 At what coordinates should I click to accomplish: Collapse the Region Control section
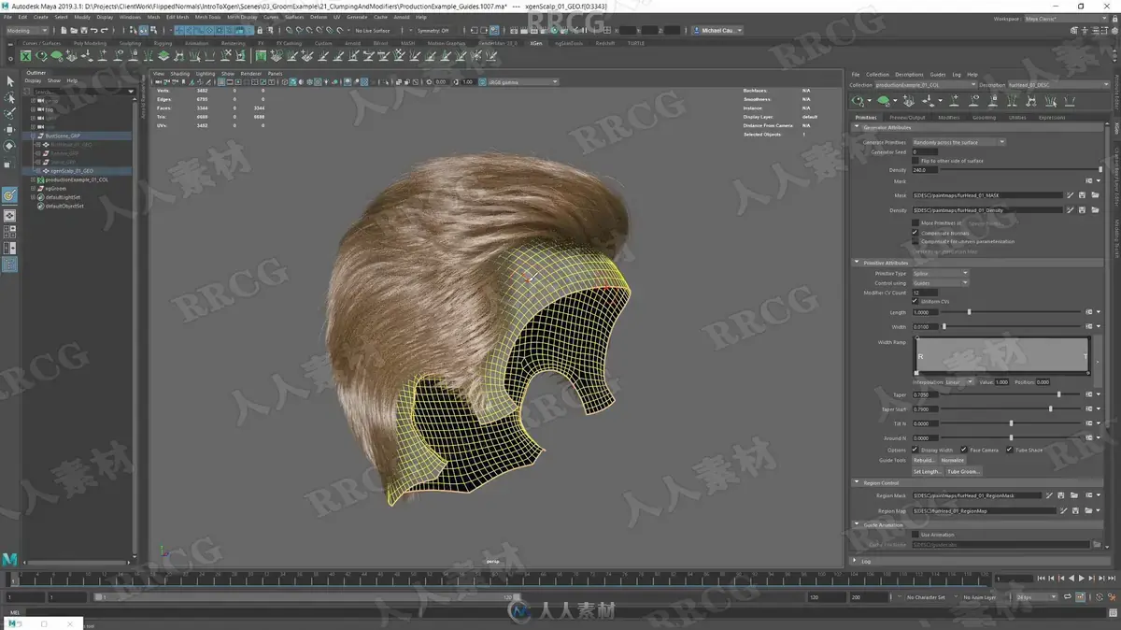[857, 483]
